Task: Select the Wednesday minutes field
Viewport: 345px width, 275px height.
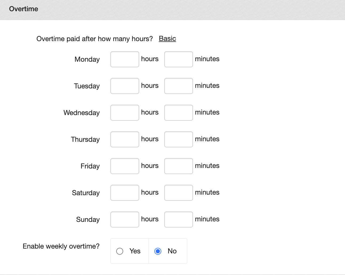Action: point(178,113)
